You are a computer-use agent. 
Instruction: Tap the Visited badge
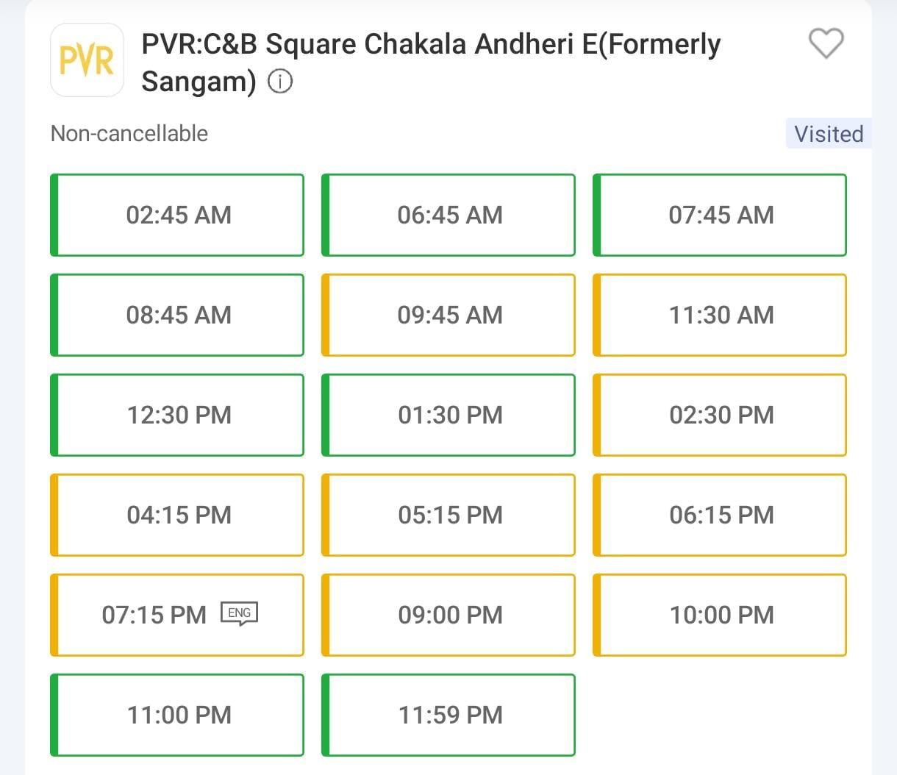tap(829, 134)
